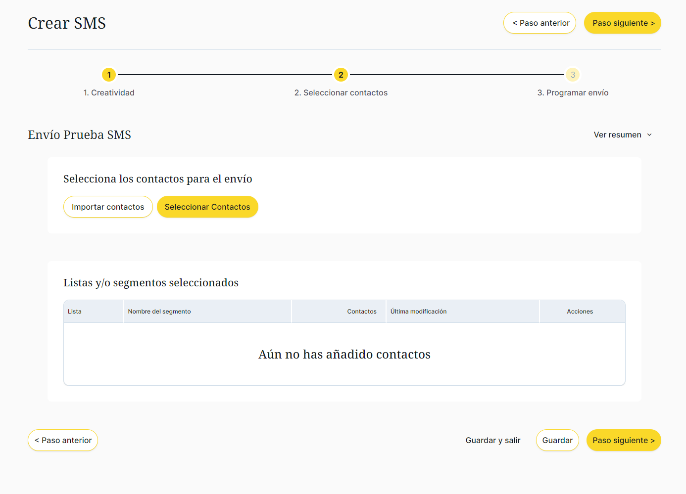Screen dimensions: 686x494
Task: Click the "Guardar y salir" link
Action: pos(492,441)
